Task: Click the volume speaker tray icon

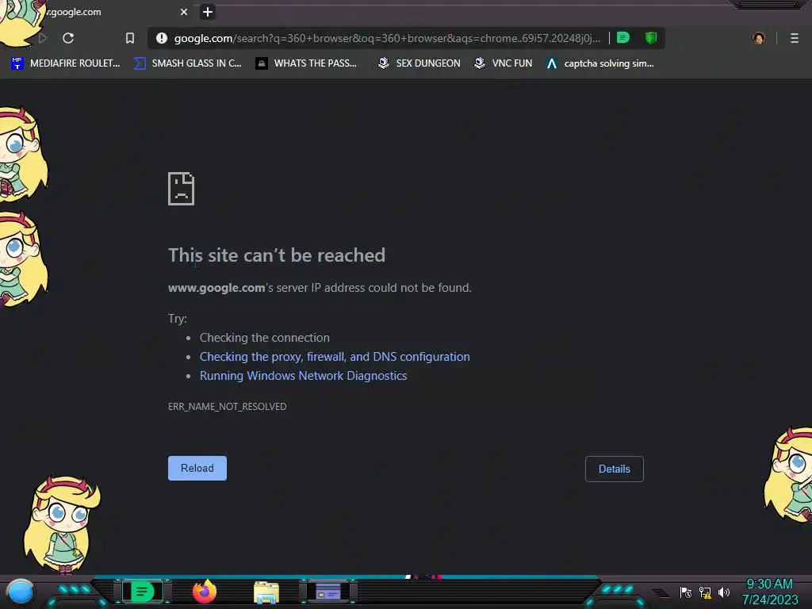Action: tap(724, 592)
